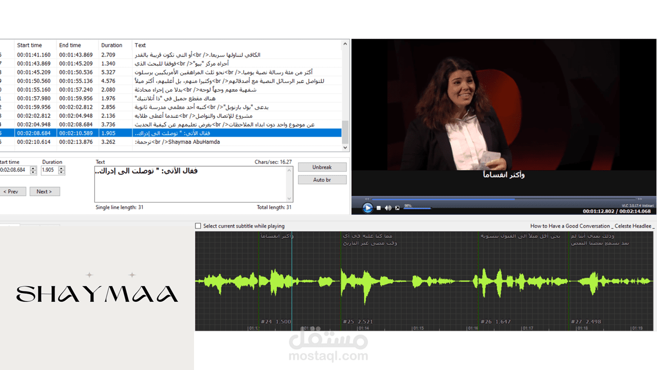Click the text box vertical scrollbar
The width and height of the screenshot is (657, 370).
coord(290,184)
